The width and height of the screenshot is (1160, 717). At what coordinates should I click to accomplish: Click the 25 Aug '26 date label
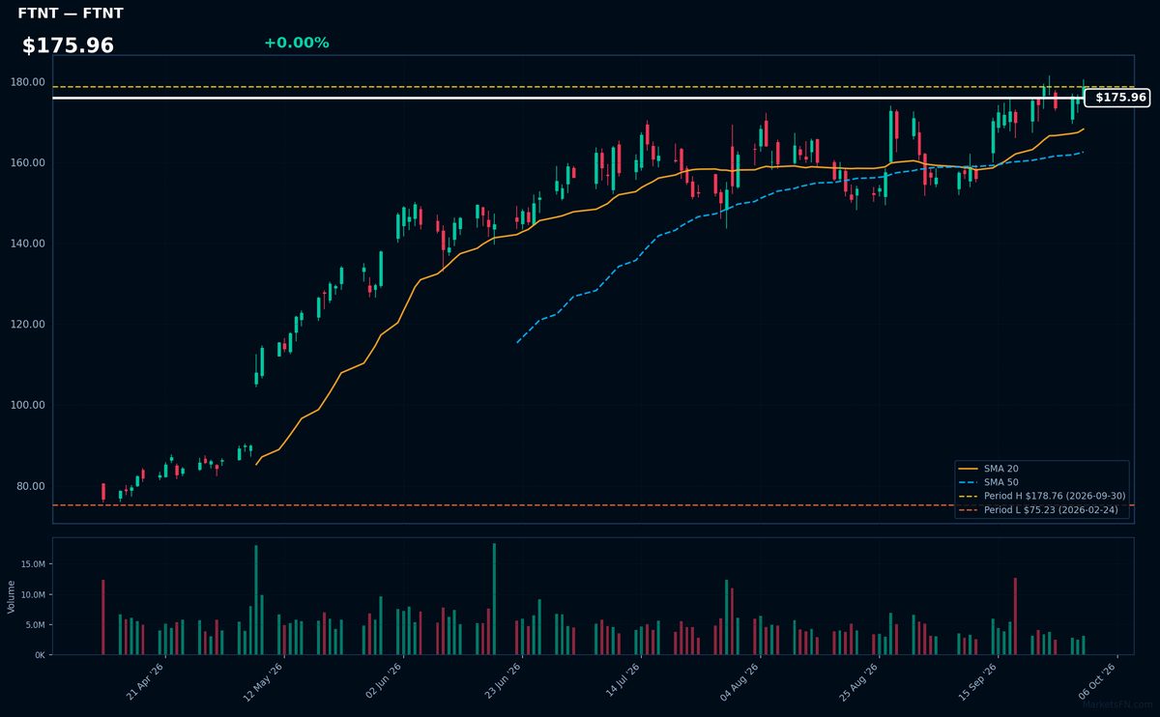coord(861,681)
